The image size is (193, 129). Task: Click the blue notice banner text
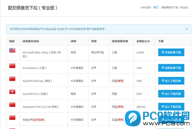pyautogui.click(x=58, y=29)
